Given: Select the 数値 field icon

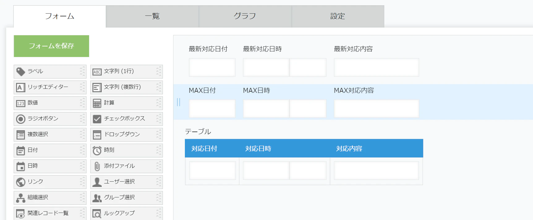Looking at the screenshot, I should [21, 103].
